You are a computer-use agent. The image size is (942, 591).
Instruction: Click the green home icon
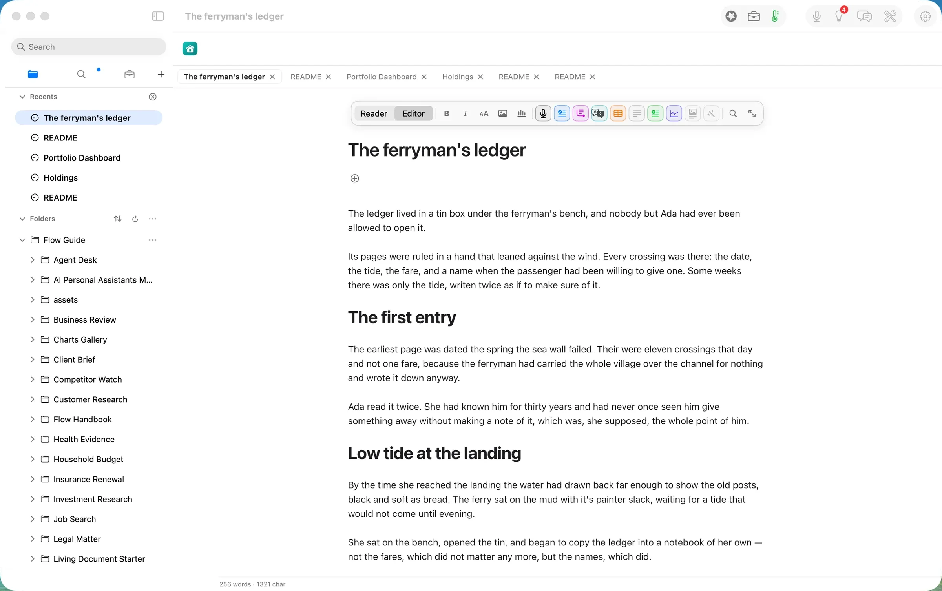190,49
